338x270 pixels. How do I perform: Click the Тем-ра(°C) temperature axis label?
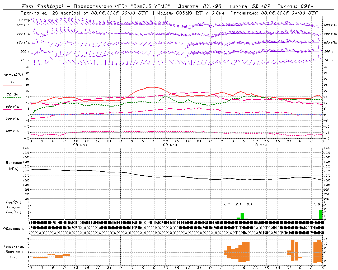(12, 74)
